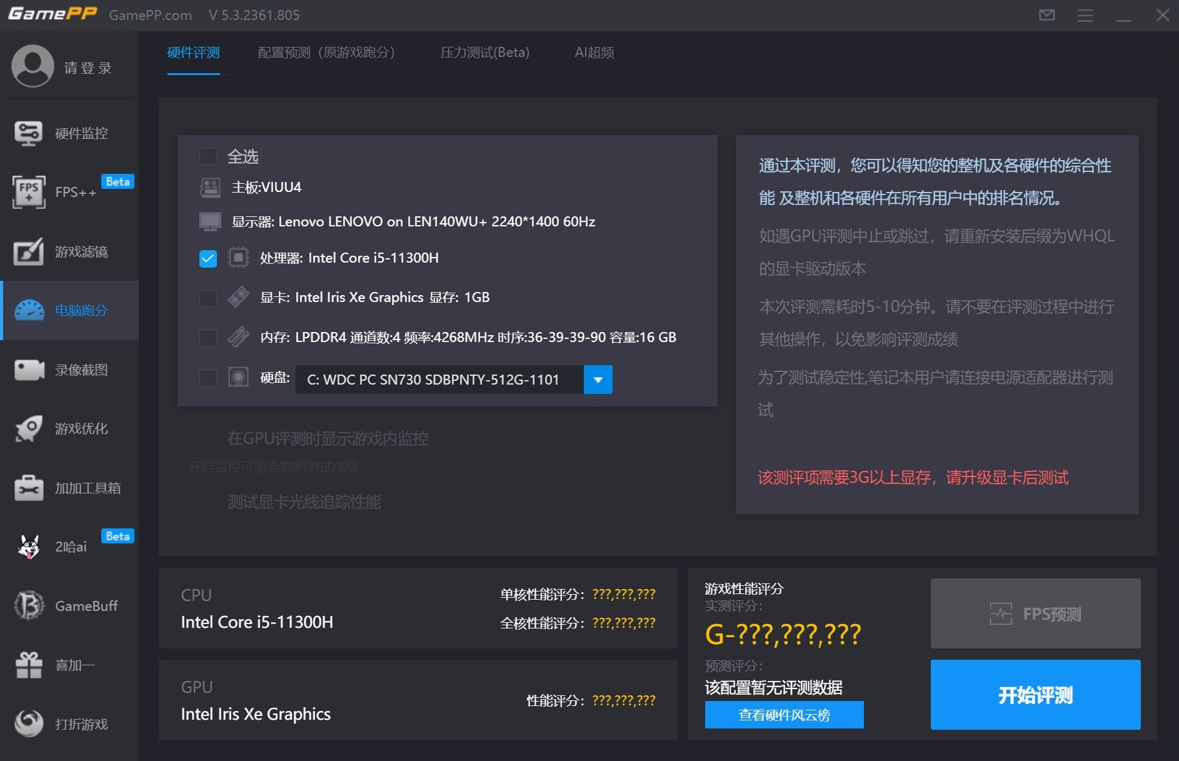The height and width of the screenshot is (761, 1179).
Task: Check the 内存 LPDDR4 memory checkbox
Action: (x=208, y=338)
